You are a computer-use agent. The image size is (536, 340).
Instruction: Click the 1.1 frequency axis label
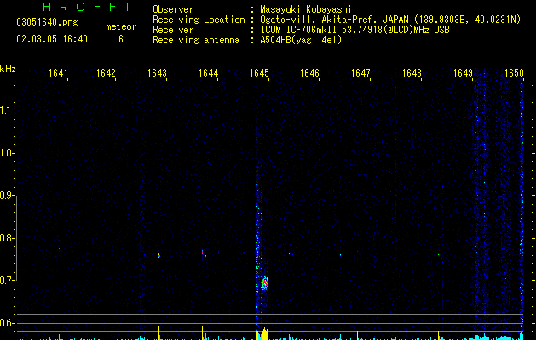click(7, 110)
